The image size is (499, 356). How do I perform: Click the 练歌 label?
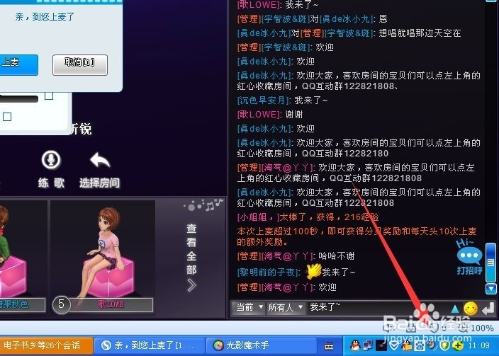pyautogui.click(x=51, y=183)
